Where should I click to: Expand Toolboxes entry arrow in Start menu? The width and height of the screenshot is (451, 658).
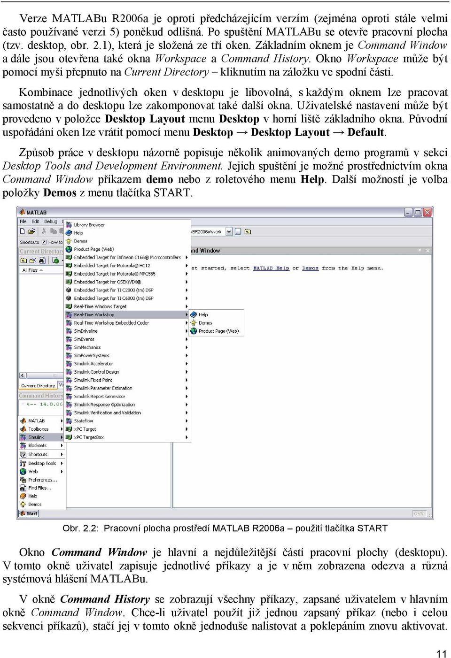tap(62, 429)
